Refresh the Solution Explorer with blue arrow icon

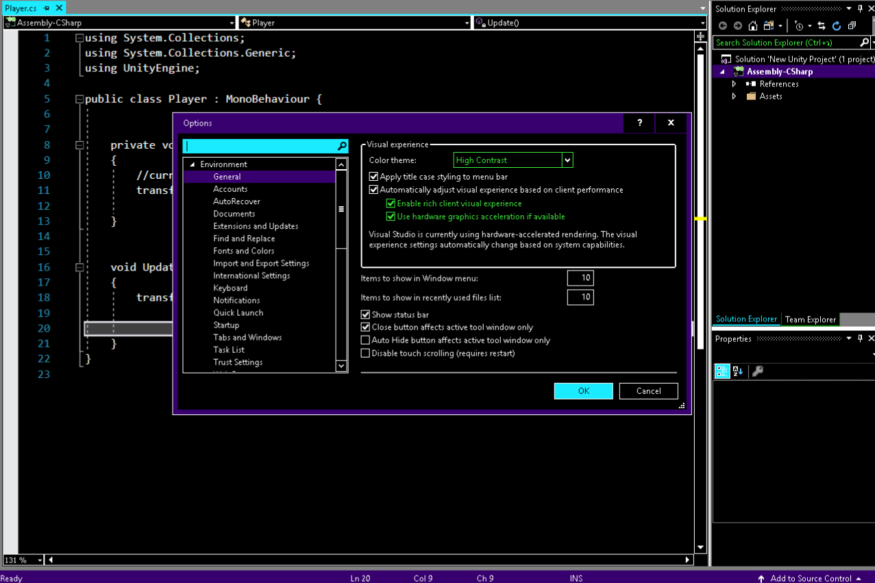click(837, 26)
